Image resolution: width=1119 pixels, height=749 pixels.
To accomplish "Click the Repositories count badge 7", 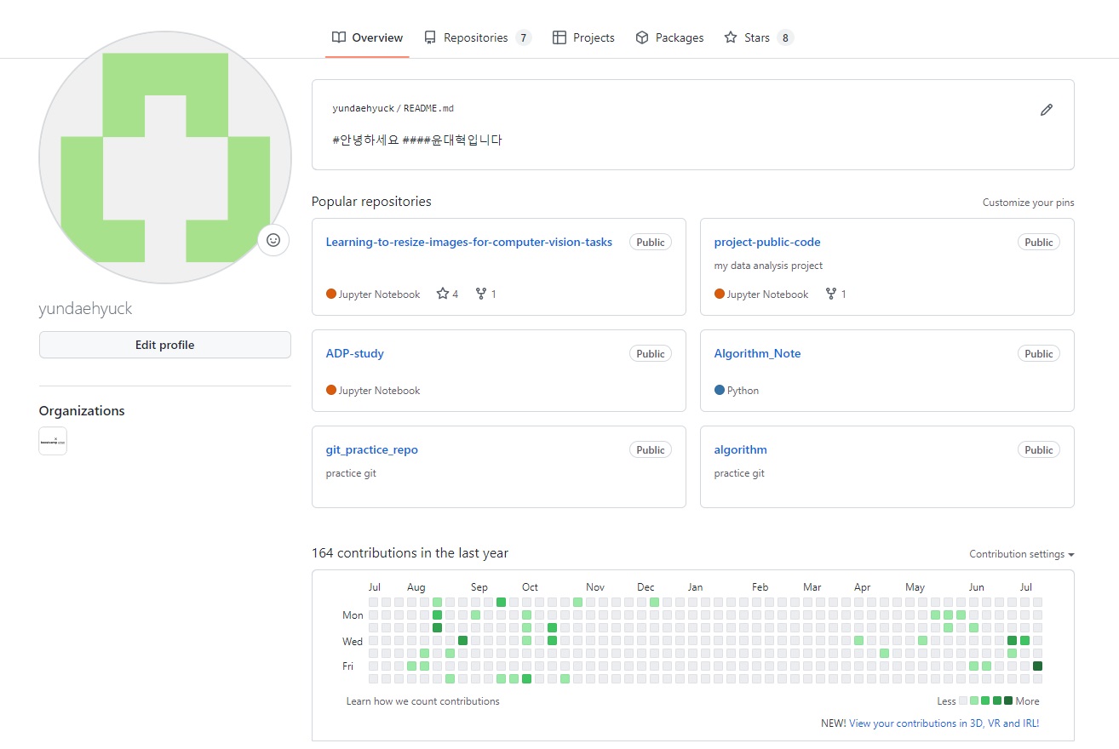I will pos(523,37).
